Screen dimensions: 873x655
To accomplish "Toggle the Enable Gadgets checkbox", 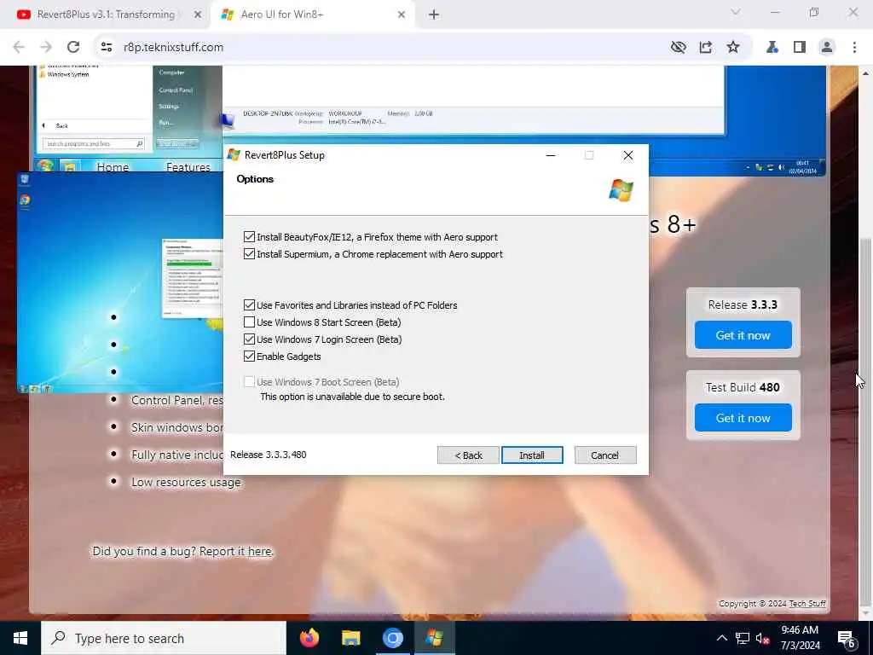I will point(250,356).
